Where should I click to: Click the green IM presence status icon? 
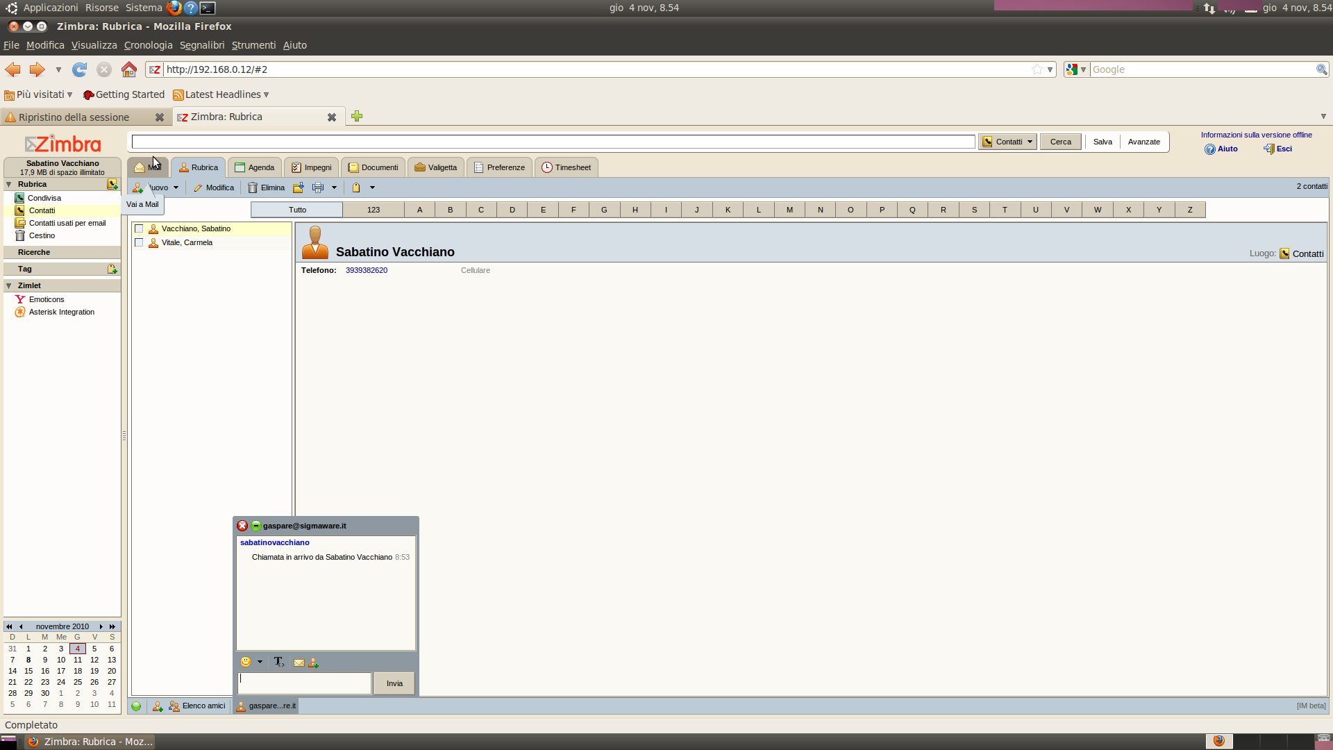point(136,706)
